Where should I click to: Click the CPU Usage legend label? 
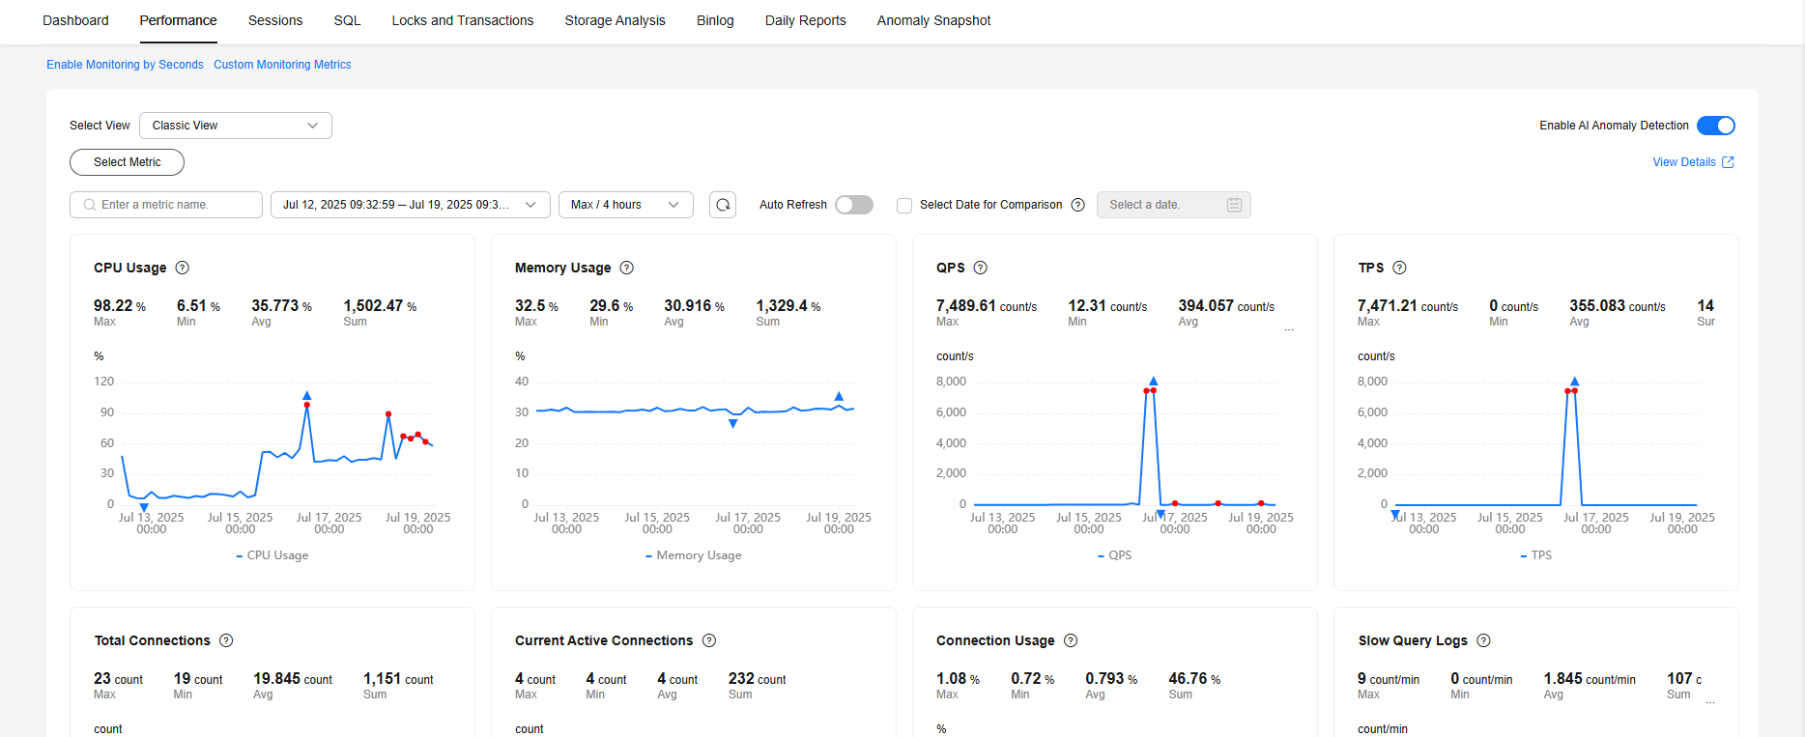click(278, 555)
